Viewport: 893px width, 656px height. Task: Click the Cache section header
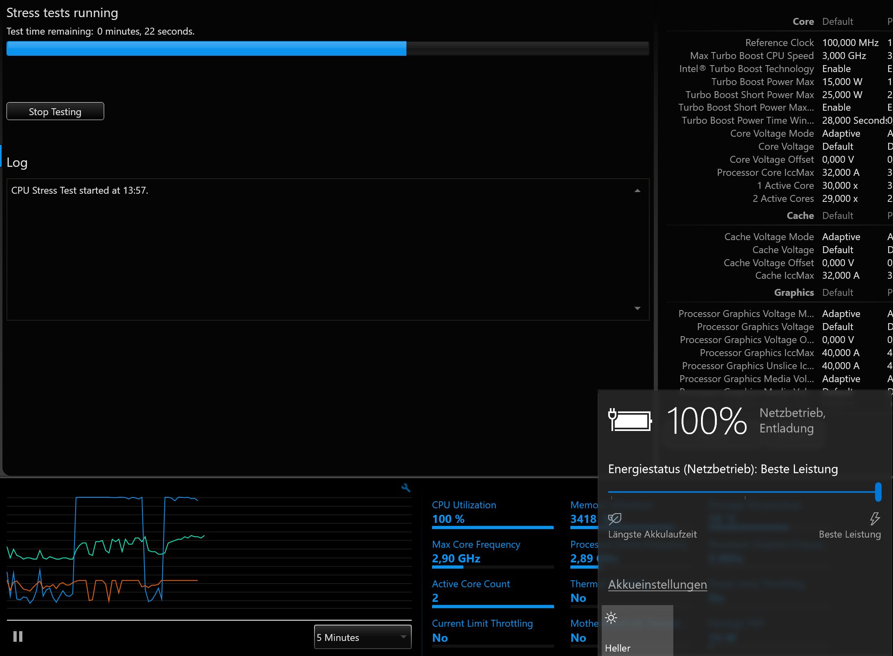coord(800,216)
